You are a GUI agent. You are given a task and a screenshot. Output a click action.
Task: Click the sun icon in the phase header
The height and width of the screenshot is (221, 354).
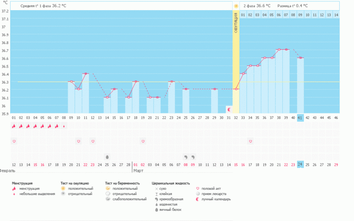pyautogui.click(x=236, y=6)
